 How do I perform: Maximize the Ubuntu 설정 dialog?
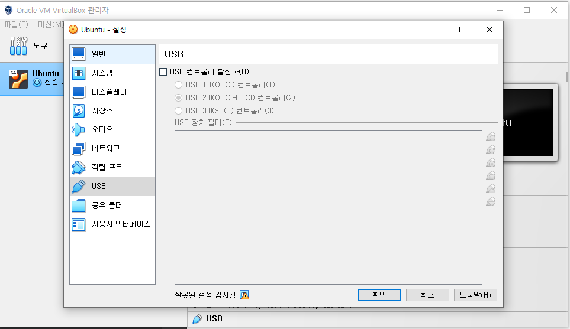pos(462,30)
